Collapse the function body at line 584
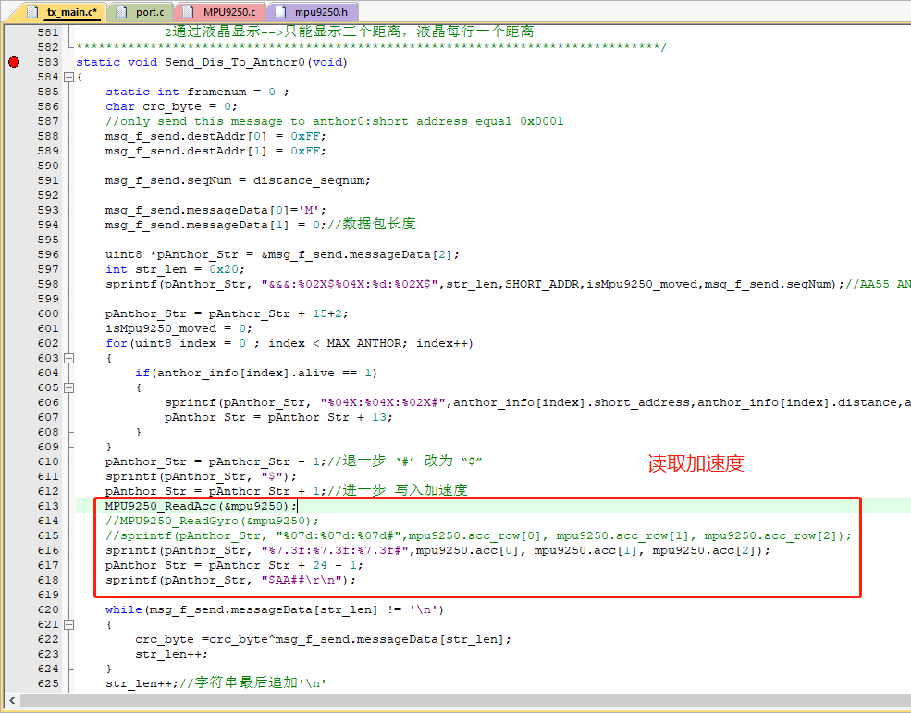The image size is (911, 713). pos(68,77)
